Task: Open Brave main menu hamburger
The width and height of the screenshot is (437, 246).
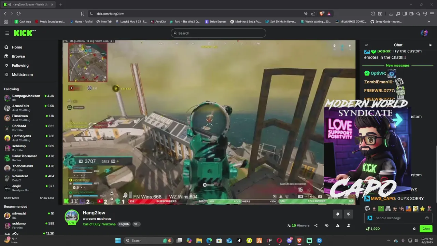Action: [x=432, y=14]
